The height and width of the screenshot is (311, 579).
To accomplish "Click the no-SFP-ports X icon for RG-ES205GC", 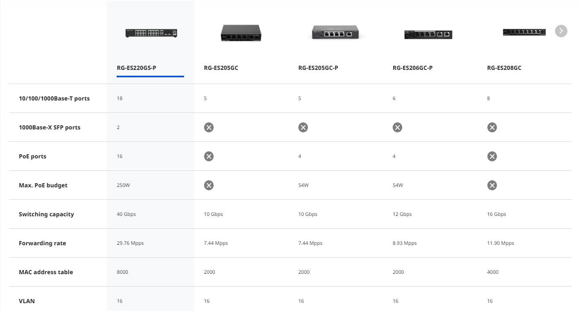I will point(209,127).
